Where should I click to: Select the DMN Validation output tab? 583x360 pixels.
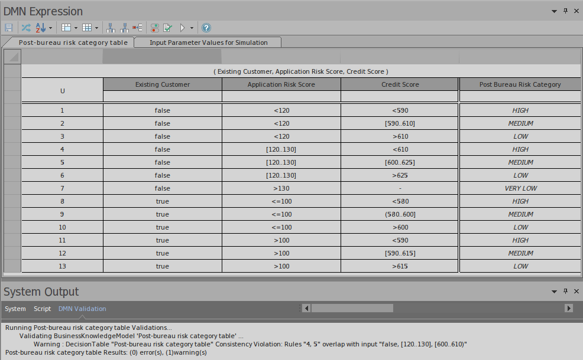click(82, 308)
